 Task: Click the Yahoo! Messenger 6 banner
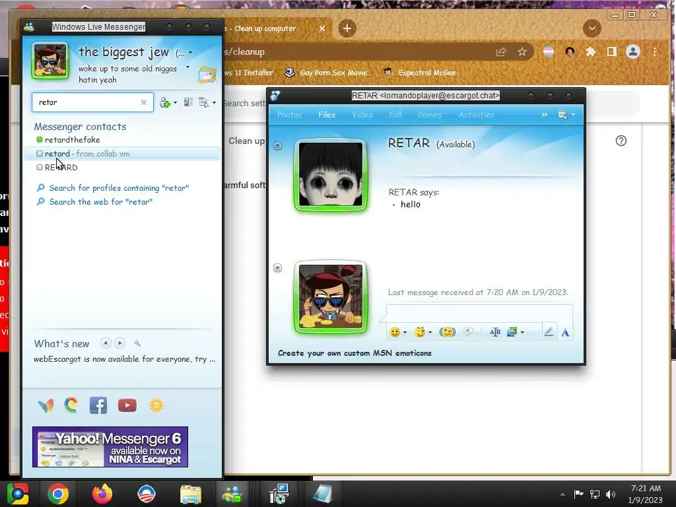[x=110, y=447]
